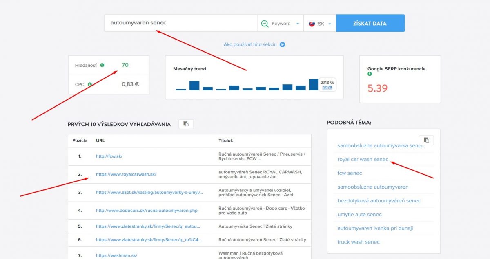The image size is (490, 259).
Task: Copy the similar topics list
Action: (426, 140)
